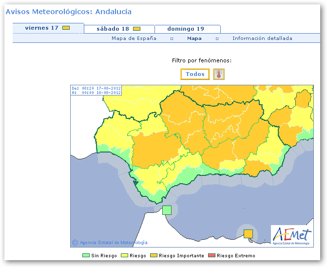
Task: Click the red Riesgo Extremo legend swatch
Action: [212, 255]
